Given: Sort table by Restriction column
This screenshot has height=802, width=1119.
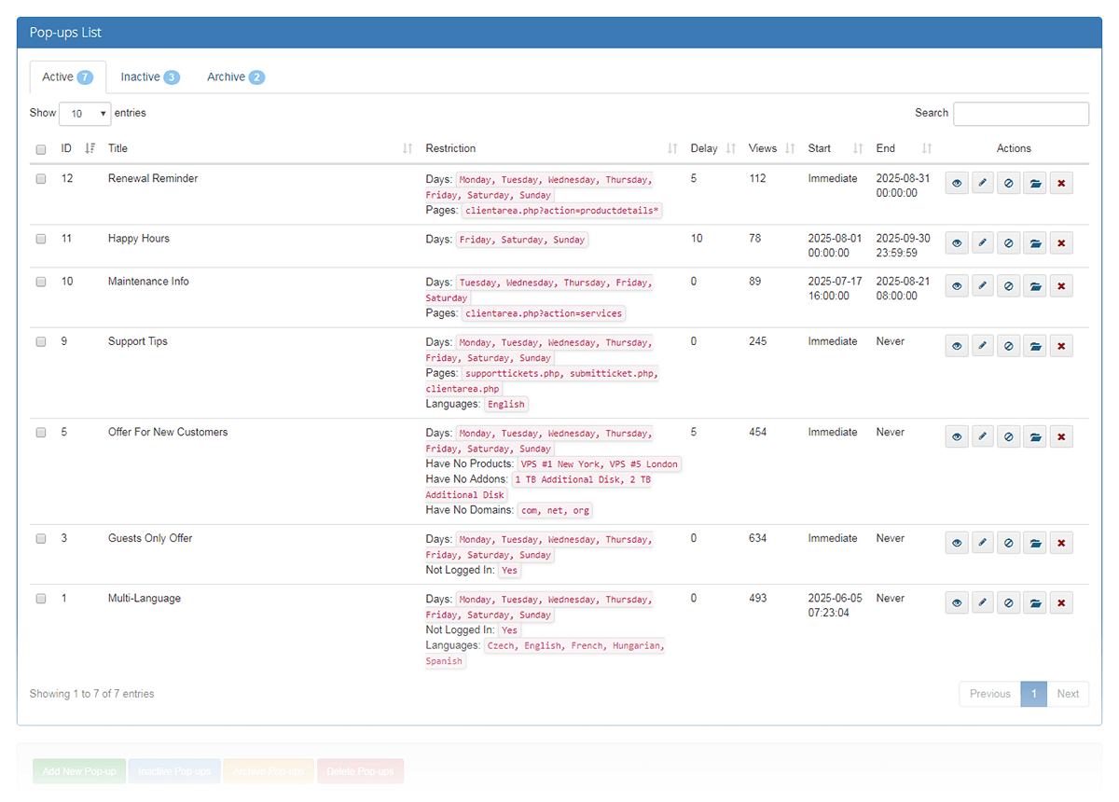Looking at the screenshot, I should pos(552,148).
